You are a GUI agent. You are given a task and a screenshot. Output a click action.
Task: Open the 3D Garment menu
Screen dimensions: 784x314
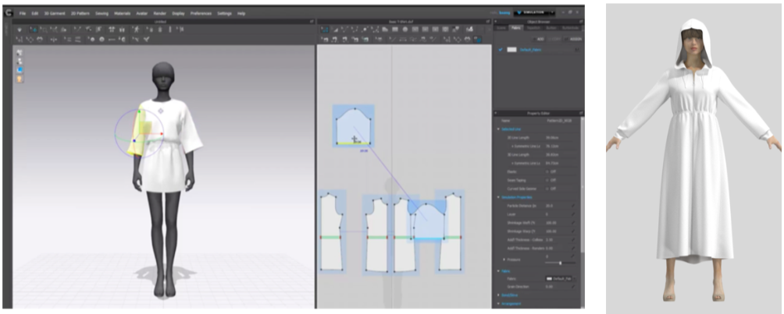[x=52, y=13]
